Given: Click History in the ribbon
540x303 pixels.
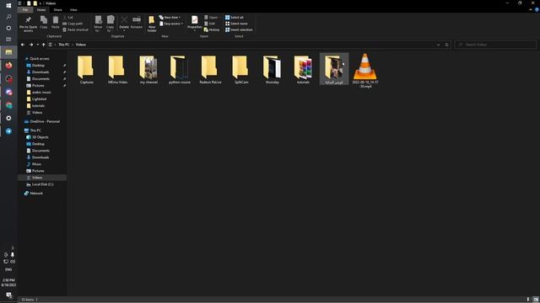Looking at the screenshot, I should click(212, 29).
